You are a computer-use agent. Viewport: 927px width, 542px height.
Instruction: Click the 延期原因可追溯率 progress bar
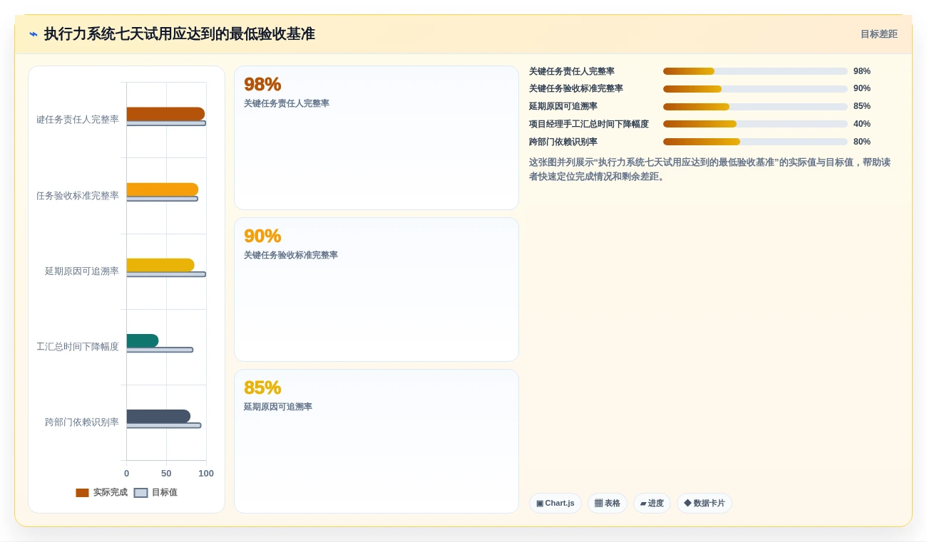tap(755, 107)
